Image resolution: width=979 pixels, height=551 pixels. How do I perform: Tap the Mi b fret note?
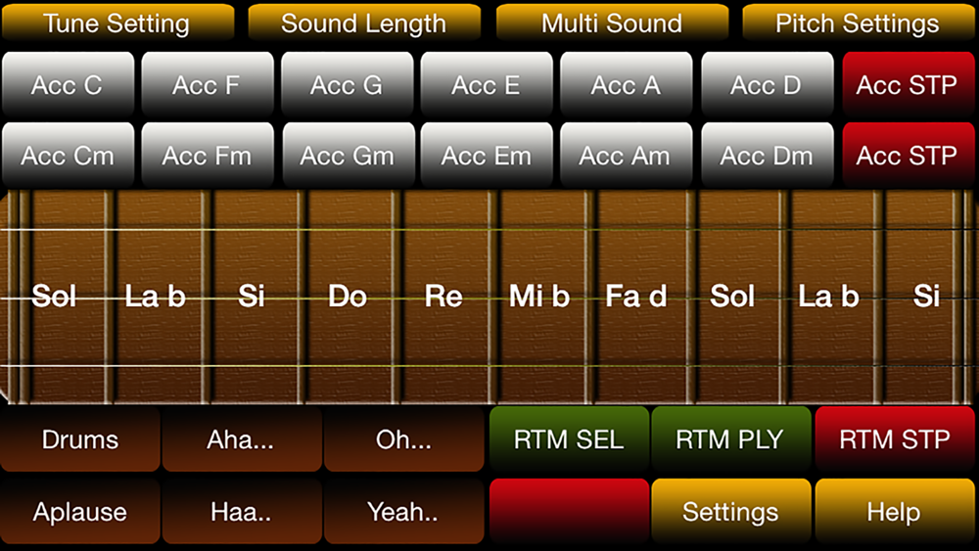539,296
